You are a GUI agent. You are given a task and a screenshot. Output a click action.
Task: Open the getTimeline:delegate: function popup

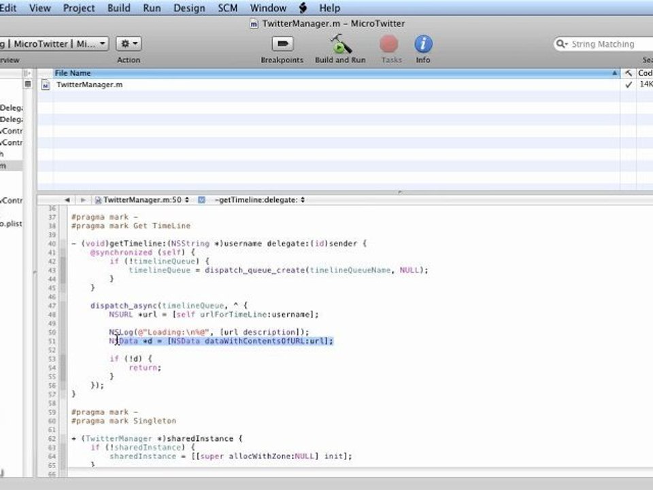[260, 200]
